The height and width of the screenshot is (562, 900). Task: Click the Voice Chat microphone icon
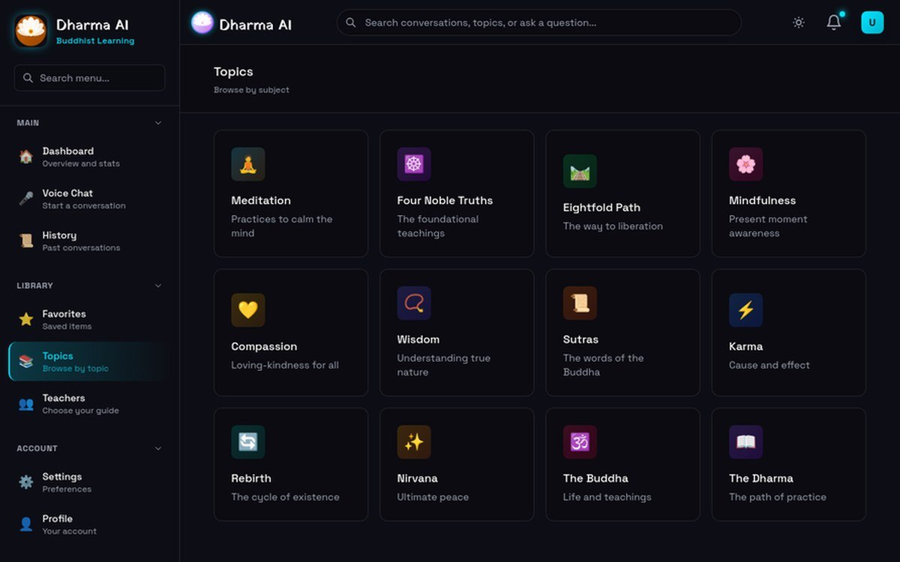coord(26,199)
